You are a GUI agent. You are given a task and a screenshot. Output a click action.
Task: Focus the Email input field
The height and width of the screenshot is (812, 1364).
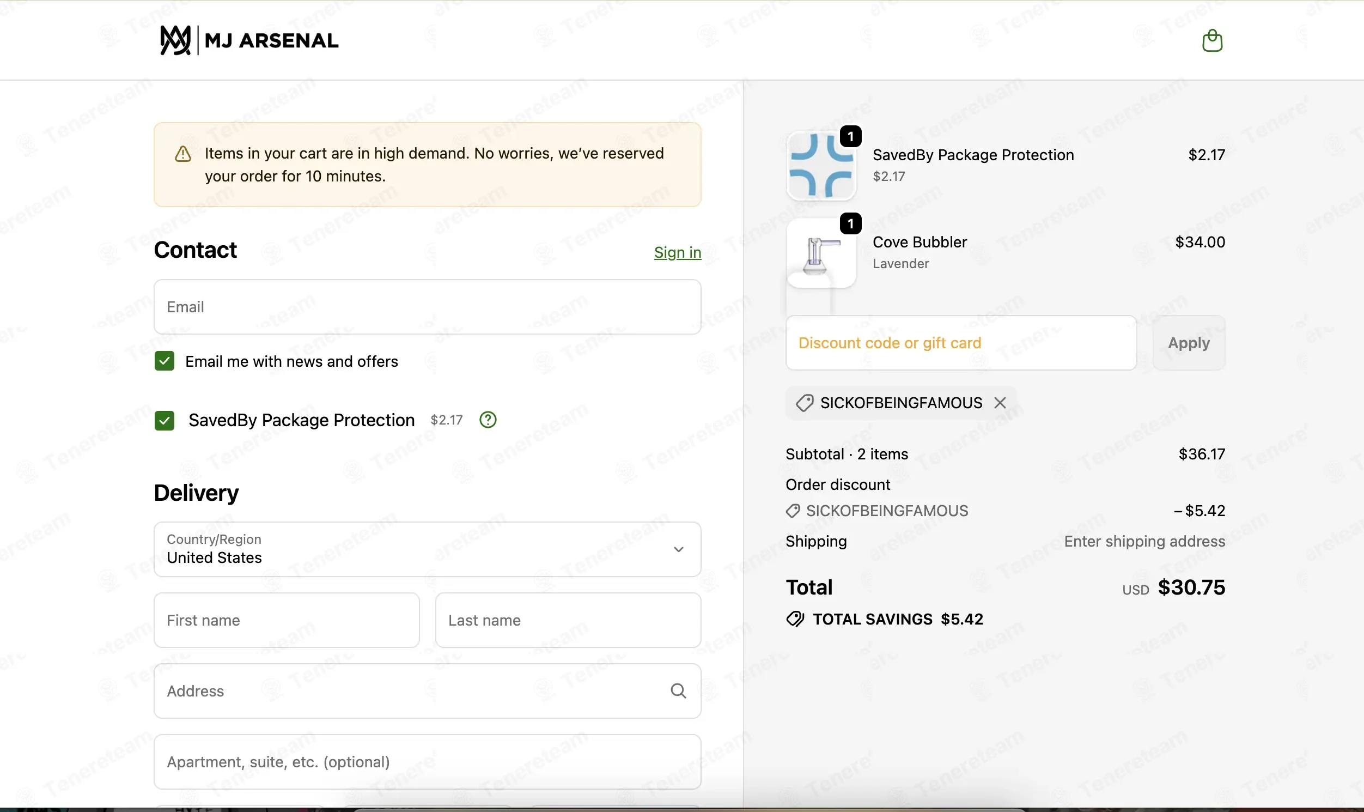click(x=428, y=307)
